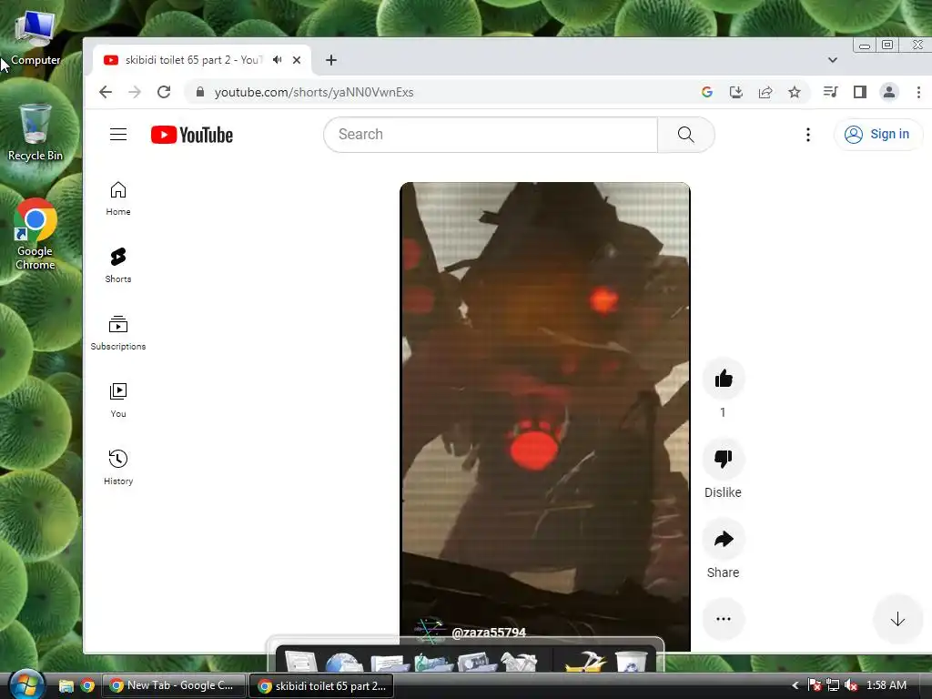932x699 pixels.
Task: Open a new browser tab
Action: point(331,60)
